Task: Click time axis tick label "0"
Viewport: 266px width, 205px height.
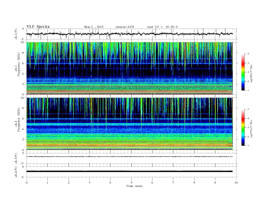Action: (x=27, y=183)
